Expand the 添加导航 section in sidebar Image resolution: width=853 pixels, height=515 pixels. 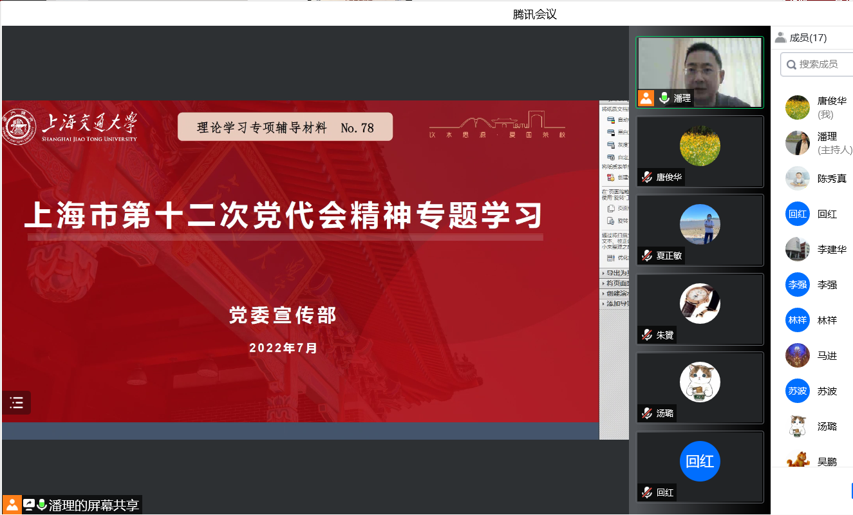click(x=615, y=303)
